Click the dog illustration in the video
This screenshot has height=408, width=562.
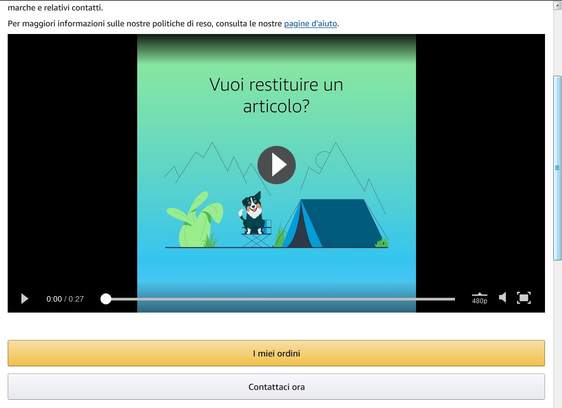tap(253, 213)
